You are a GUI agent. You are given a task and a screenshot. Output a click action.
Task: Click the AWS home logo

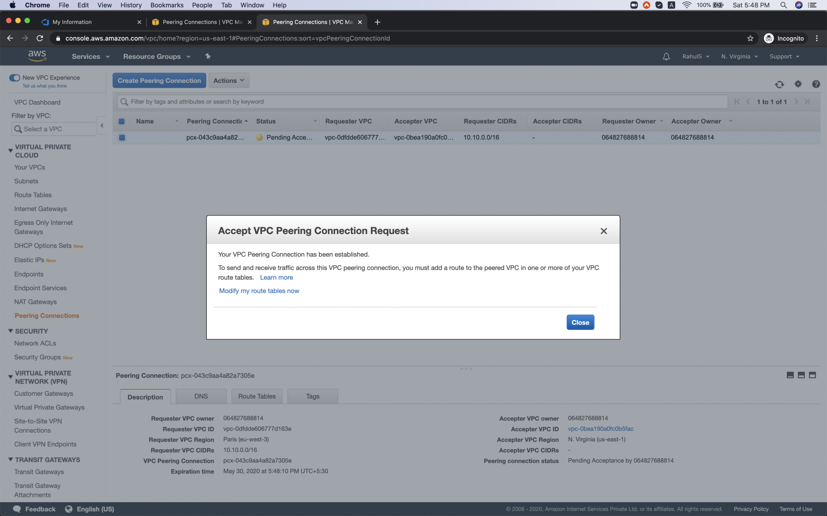37,56
